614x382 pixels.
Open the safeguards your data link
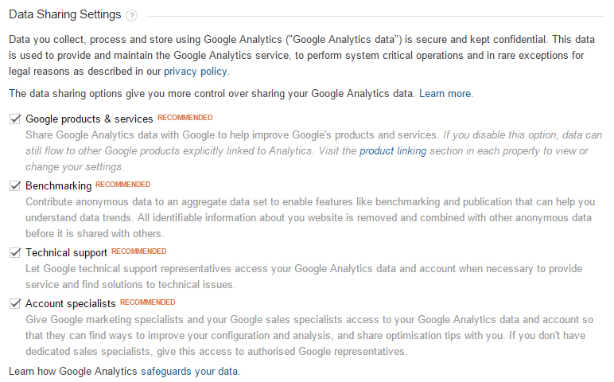click(189, 371)
